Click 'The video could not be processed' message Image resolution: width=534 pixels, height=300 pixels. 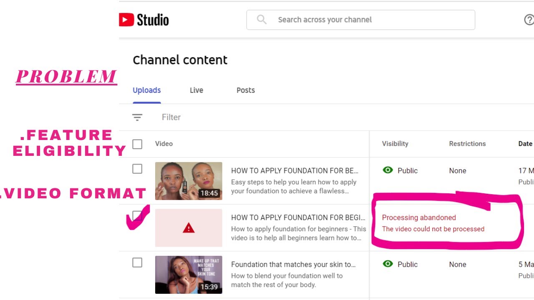(x=433, y=229)
